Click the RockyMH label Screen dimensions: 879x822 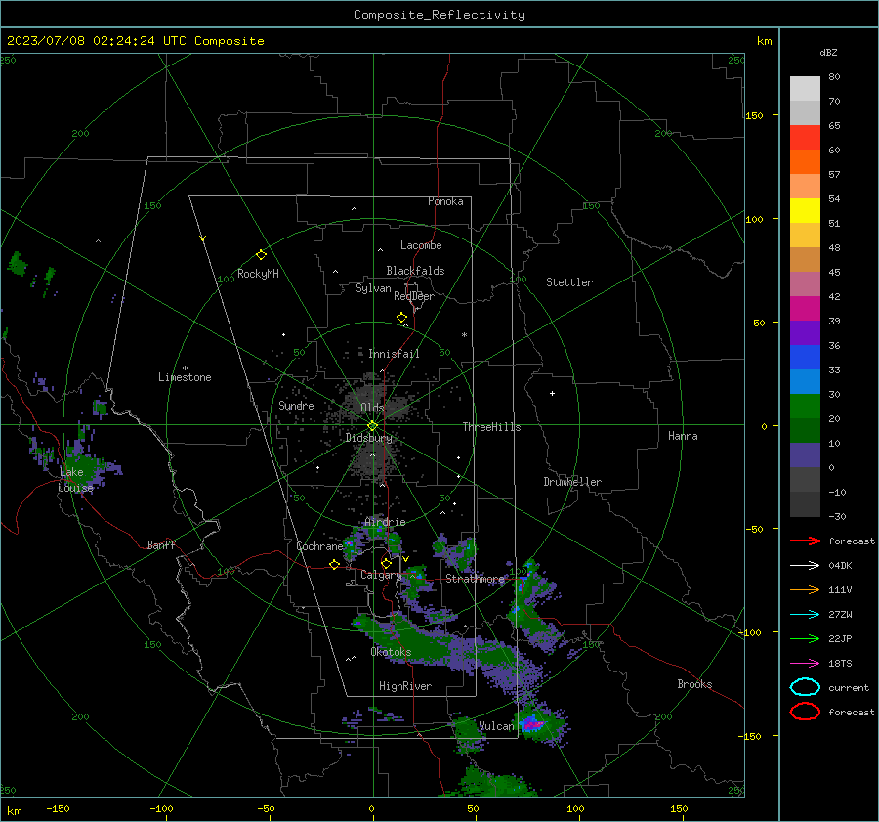pos(258,274)
